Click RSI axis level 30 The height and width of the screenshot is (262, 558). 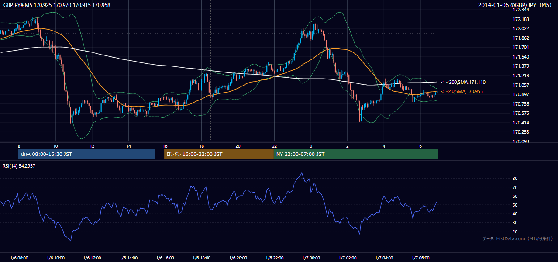(515, 223)
